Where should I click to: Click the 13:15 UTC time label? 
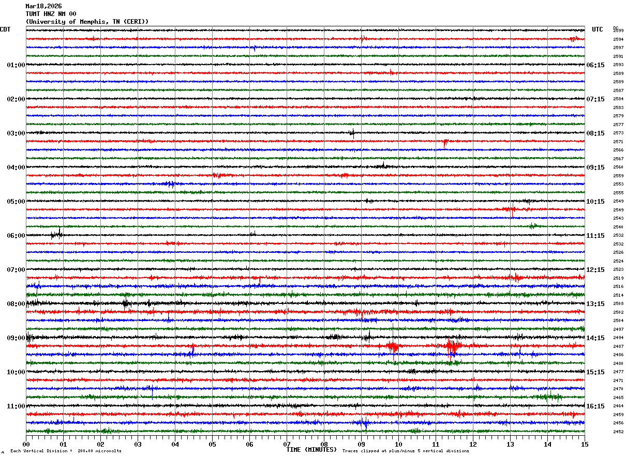[x=595, y=304]
